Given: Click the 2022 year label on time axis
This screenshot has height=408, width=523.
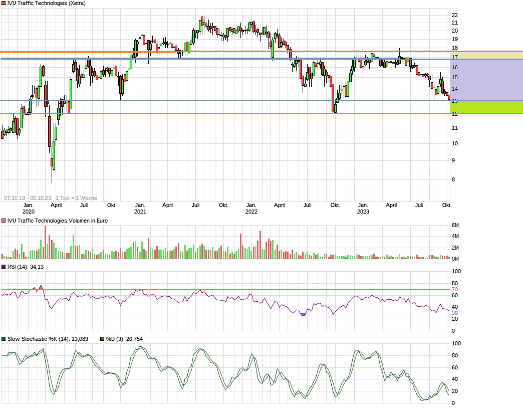Looking at the screenshot, I should 251,212.
